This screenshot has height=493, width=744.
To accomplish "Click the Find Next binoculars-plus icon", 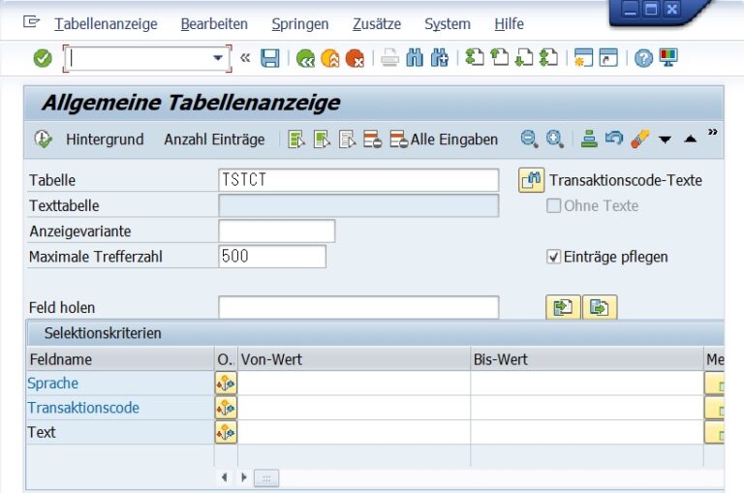I will [440, 58].
